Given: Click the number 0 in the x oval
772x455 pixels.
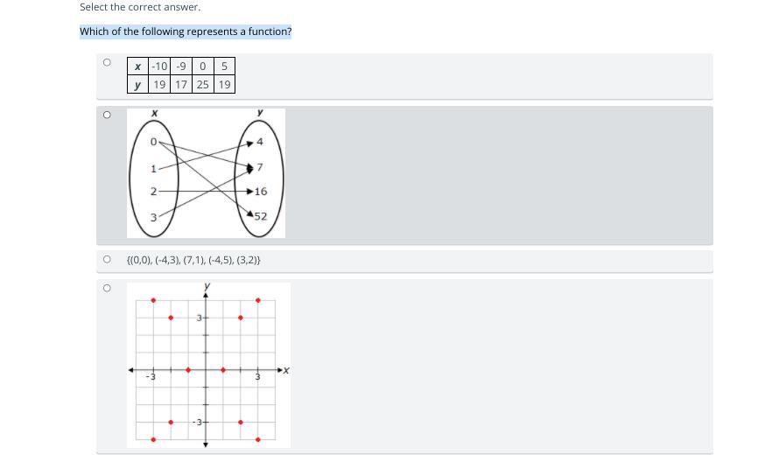Looking at the screenshot, I should pyautogui.click(x=153, y=142).
